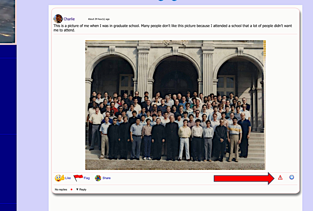This screenshot has height=211, width=313.
Task: Click the Like text link
Action: pos(68,178)
